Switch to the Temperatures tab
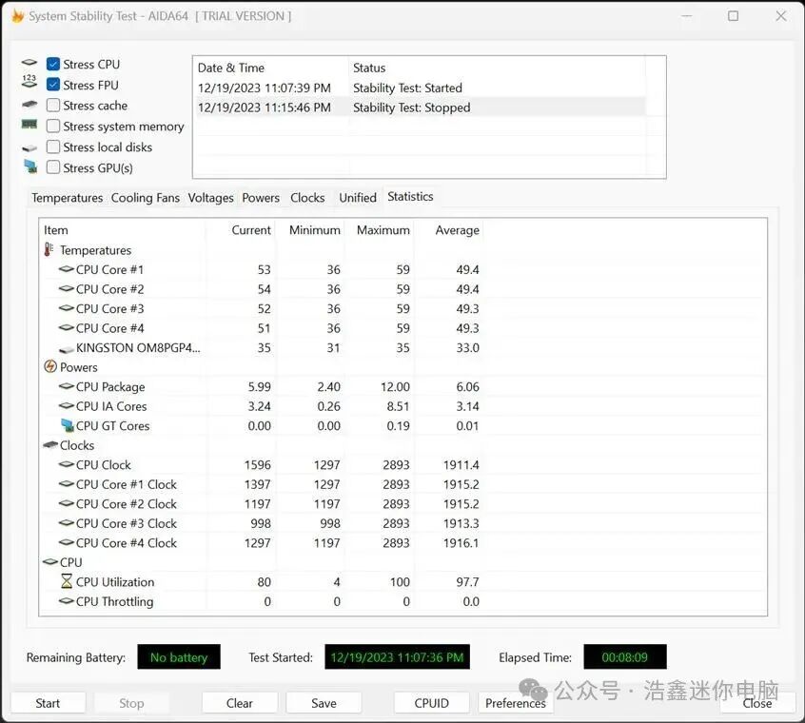Screen dimensions: 805x723 coord(68,198)
